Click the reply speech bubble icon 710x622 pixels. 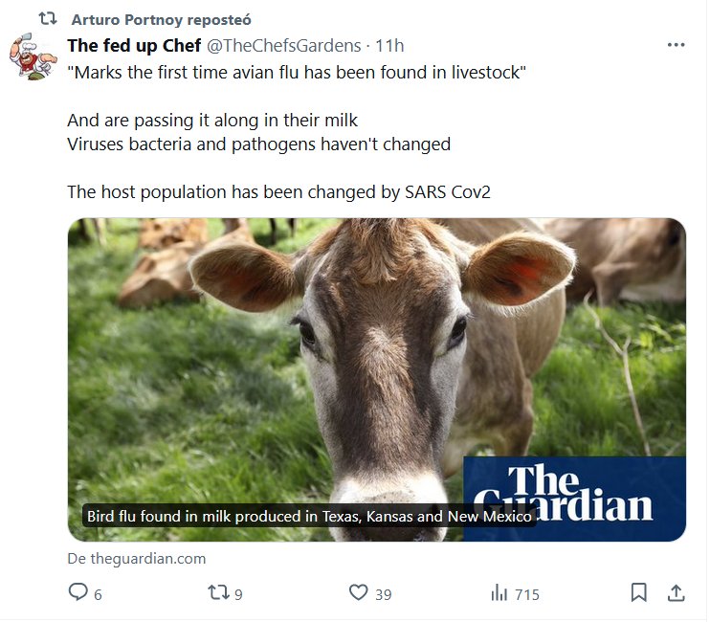pos(78,593)
